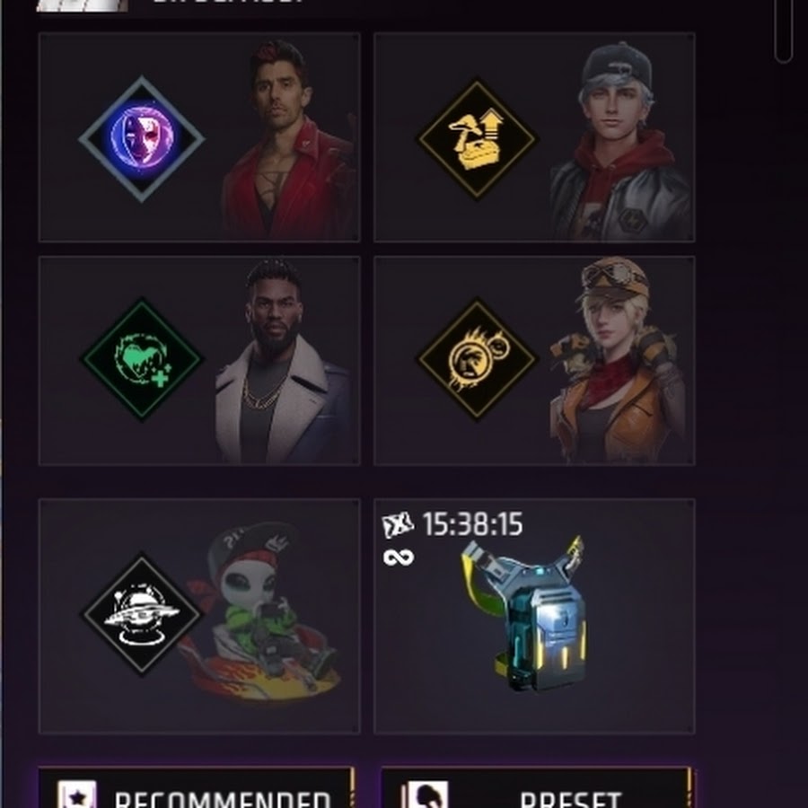Open the Recommended skill combinations
The width and height of the screenshot is (808, 808).
click(197, 788)
